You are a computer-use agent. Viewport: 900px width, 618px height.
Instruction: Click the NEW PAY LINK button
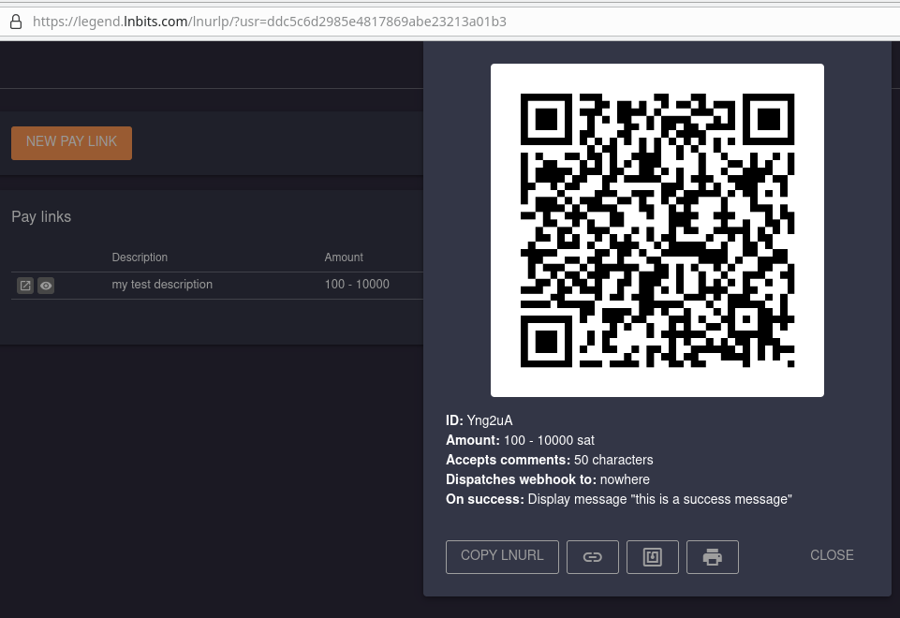click(x=72, y=143)
